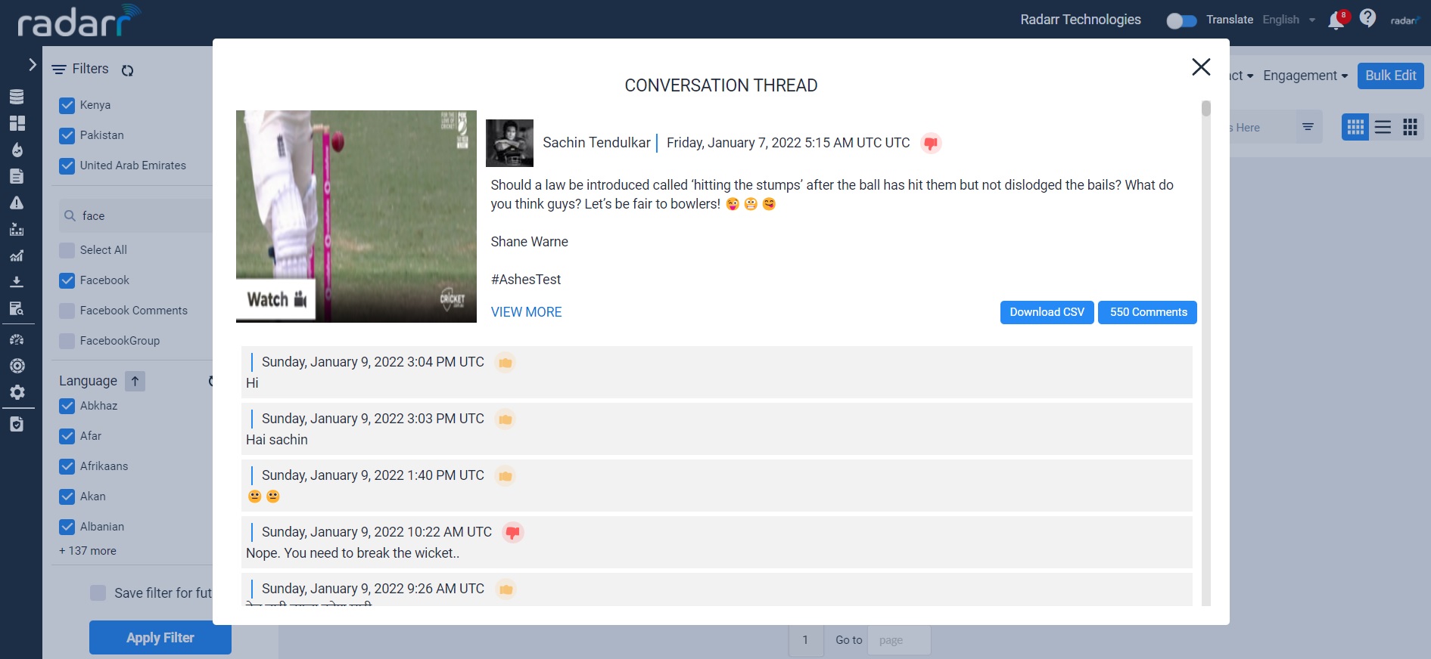This screenshot has height=659, width=1431.
Task: Expand the '+ 137 more' languages list
Action: click(88, 551)
